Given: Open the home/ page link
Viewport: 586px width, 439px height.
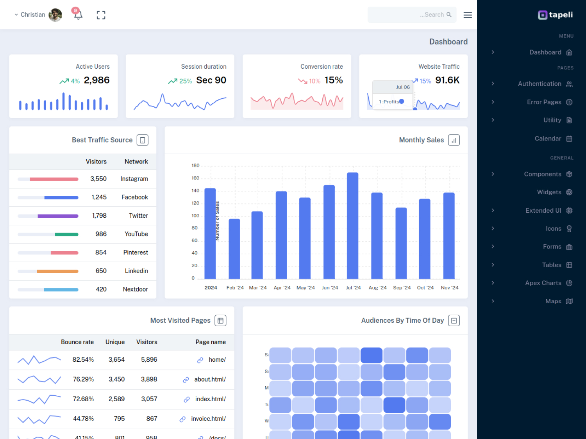Looking at the screenshot, I should [217, 360].
